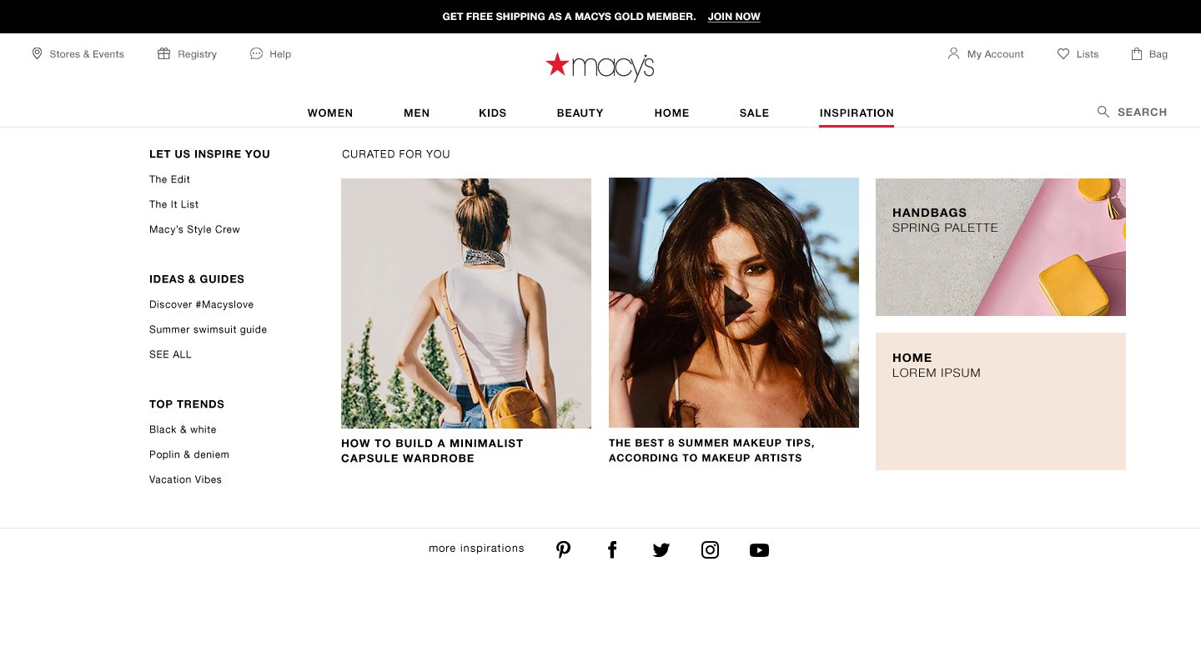The width and height of the screenshot is (1201, 667).
Task: Click the location pin icon beside Stores & Events
Action: click(37, 53)
